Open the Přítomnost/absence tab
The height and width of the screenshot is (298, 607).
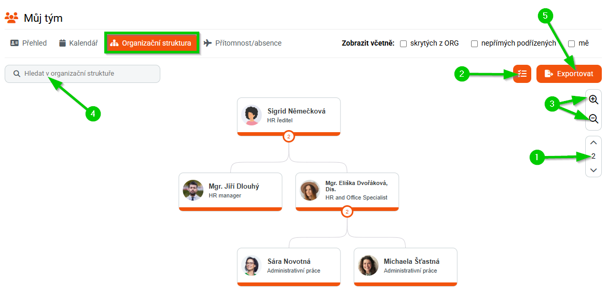pos(242,43)
